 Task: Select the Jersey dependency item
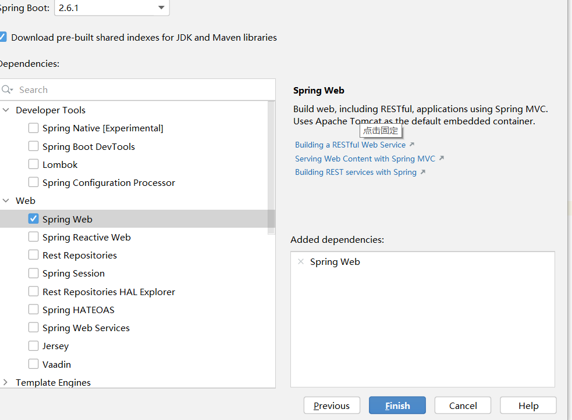coord(55,346)
